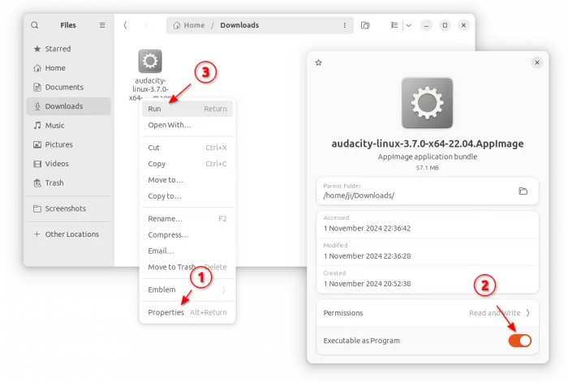This screenshot has width=568, height=382.
Task: Open Music in the sidebar
Action: pyautogui.click(x=68, y=125)
